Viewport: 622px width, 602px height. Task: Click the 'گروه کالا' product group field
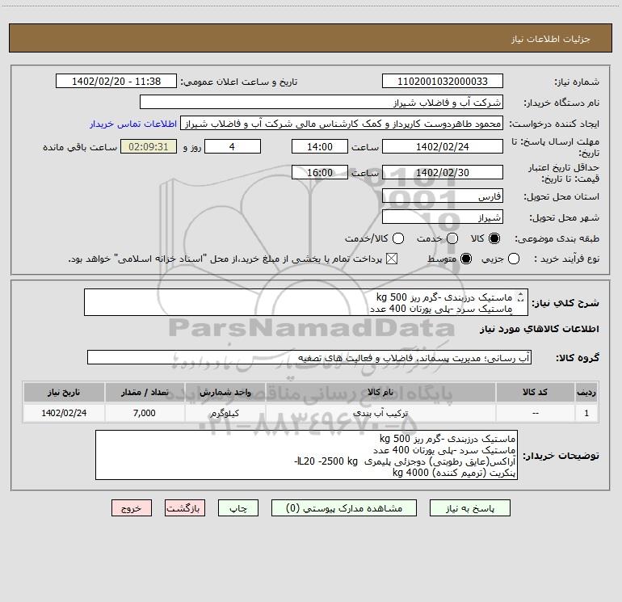pyautogui.click(x=309, y=357)
